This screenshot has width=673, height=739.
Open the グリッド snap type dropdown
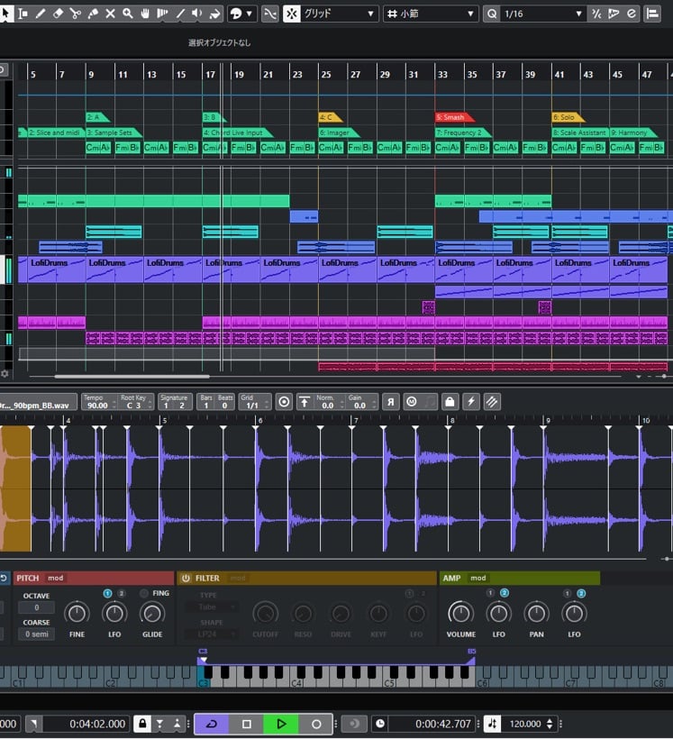pyautogui.click(x=341, y=14)
